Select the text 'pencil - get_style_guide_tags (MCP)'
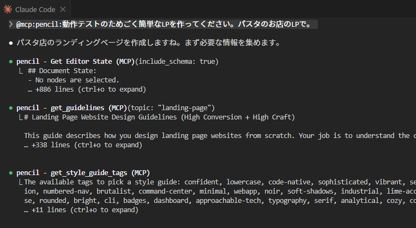 coord(83,173)
